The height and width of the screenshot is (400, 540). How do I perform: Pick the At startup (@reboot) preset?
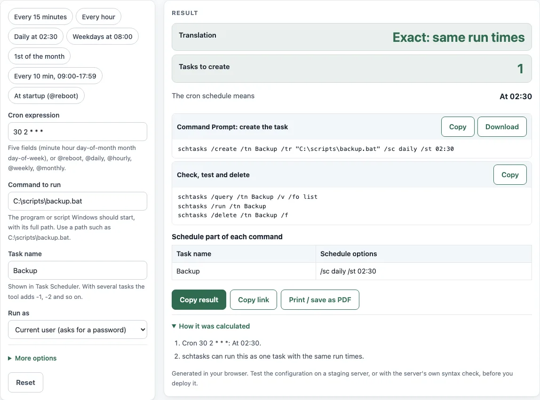tap(46, 96)
